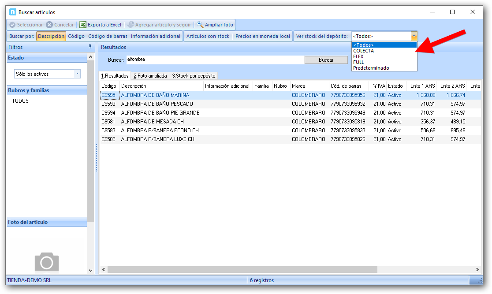Choose FULL option in deposit list
This screenshot has height=294, width=492.
(359, 62)
